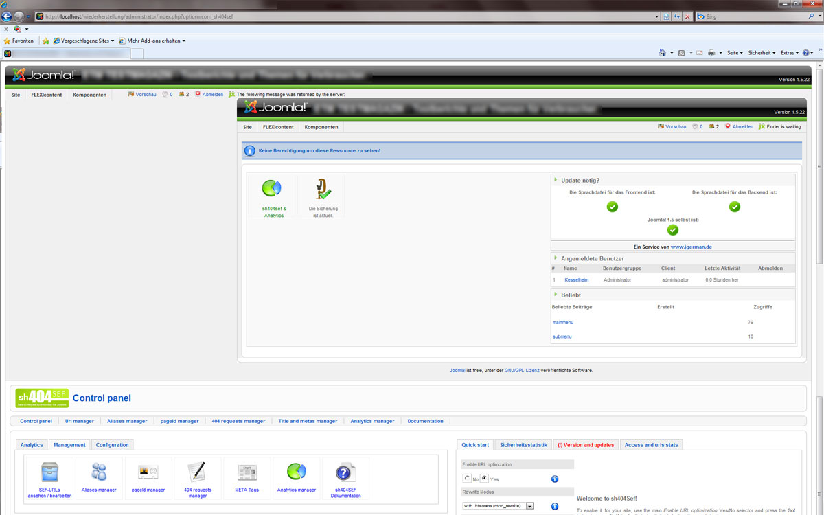Open the Extras dropdown menu
Image resolution: width=824 pixels, height=515 pixels.
[x=789, y=53]
